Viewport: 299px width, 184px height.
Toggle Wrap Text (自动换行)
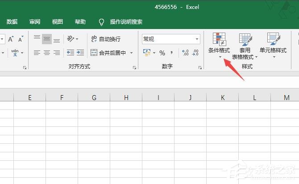(105, 39)
